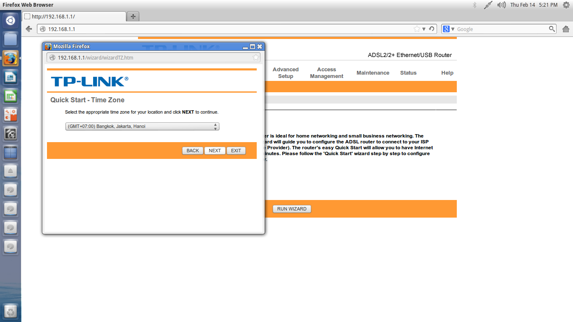The image size is (573, 322).
Task: Open a new tab with plus button
Action: 133,16
